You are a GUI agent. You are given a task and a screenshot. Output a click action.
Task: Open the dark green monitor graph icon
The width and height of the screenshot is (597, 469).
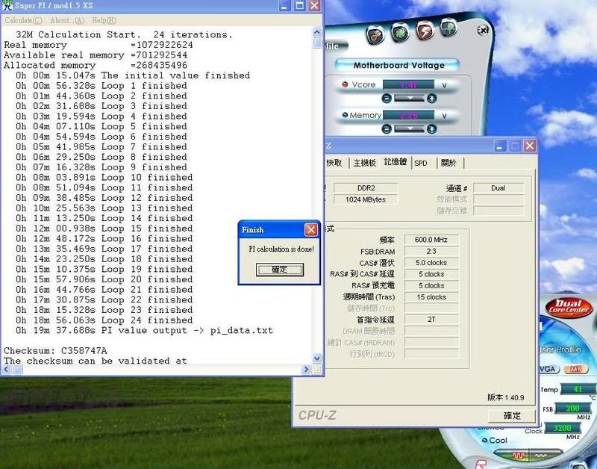coord(448,28)
